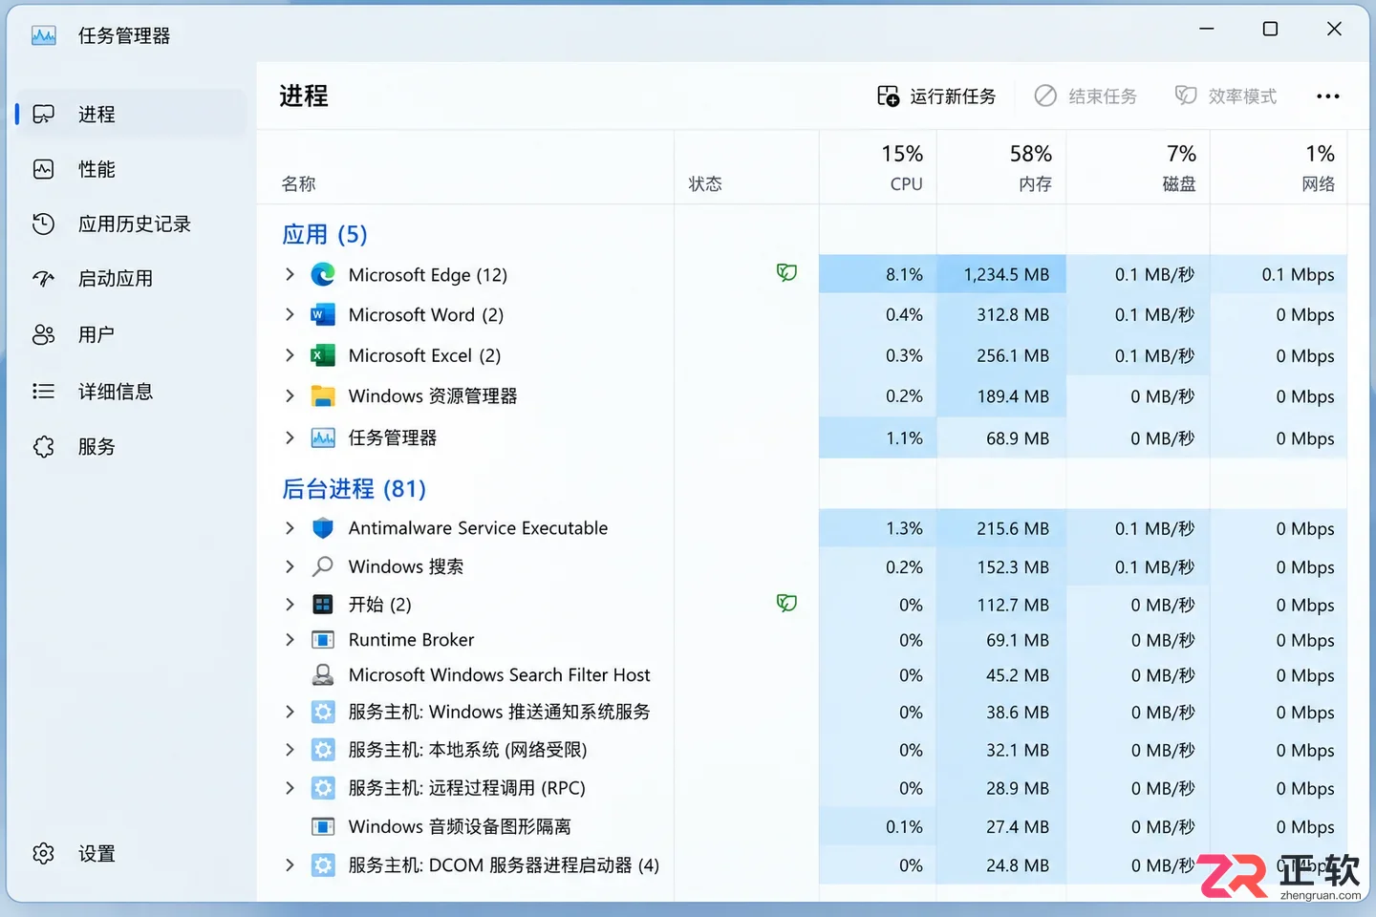
Task: Expand the Windows 资源管理器 process group
Action: point(290,395)
